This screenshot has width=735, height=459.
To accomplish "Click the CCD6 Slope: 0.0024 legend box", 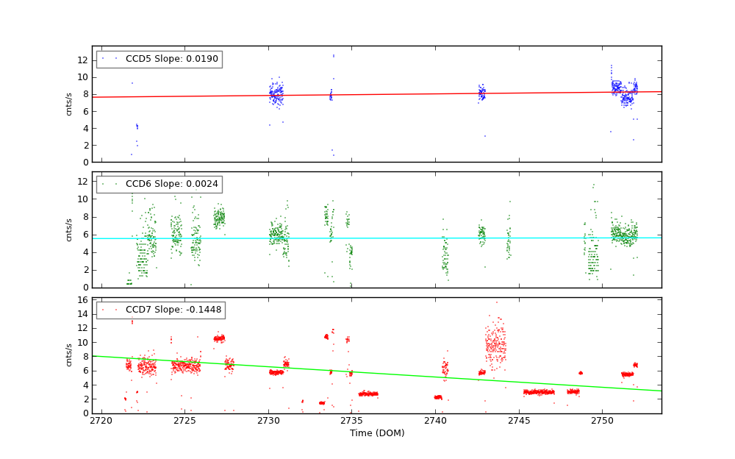I will tap(159, 185).
